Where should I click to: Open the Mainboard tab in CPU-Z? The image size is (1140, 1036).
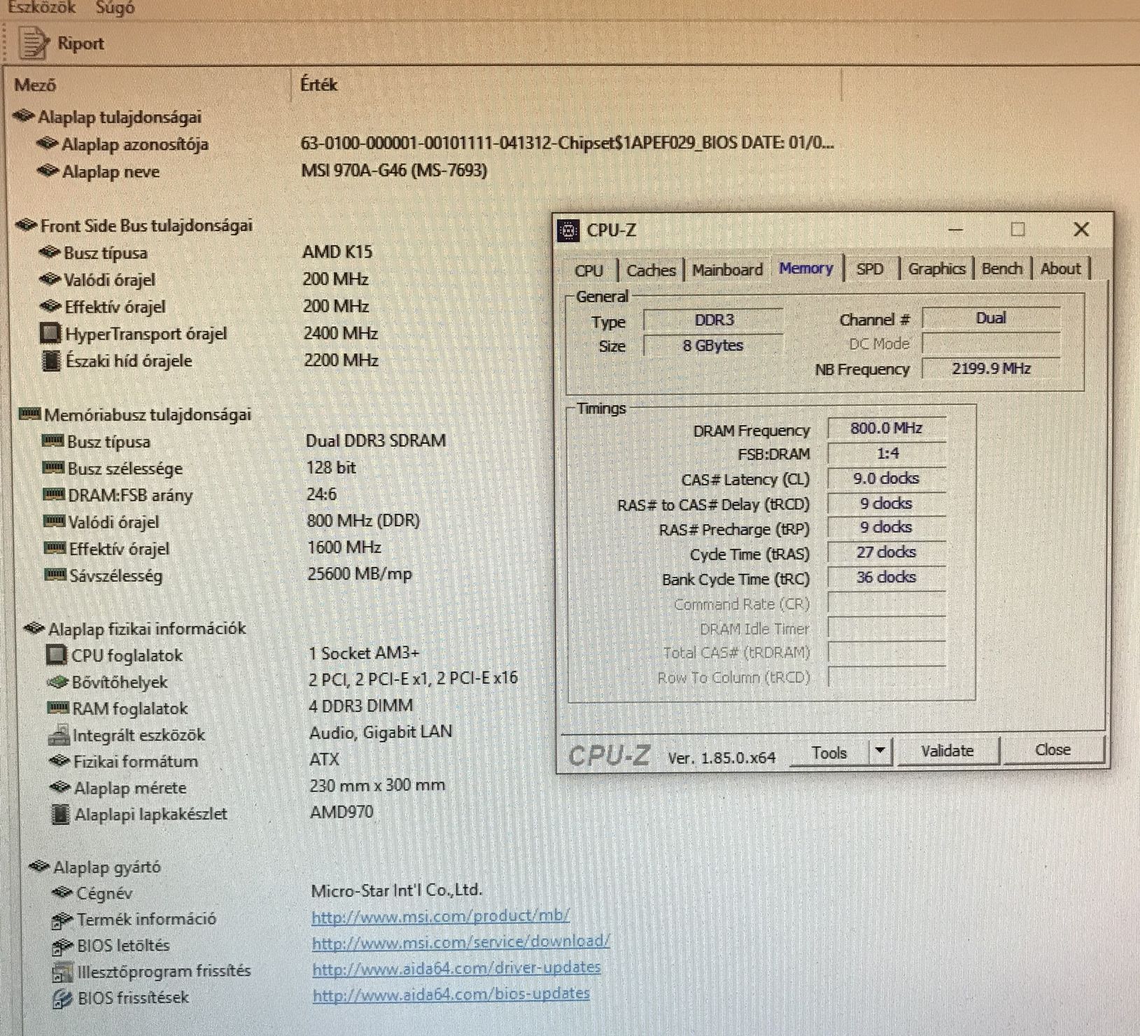[x=727, y=269]
